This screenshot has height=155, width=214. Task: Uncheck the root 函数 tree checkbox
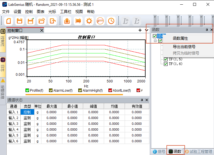tap(155, 36)
